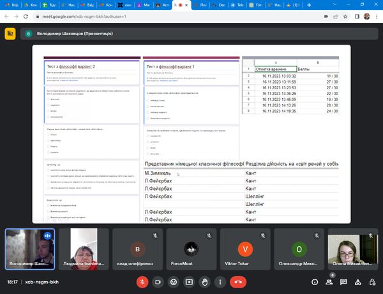Select Людмила Іванівна's video tile

pyautogui.click(x=83, y=248)
